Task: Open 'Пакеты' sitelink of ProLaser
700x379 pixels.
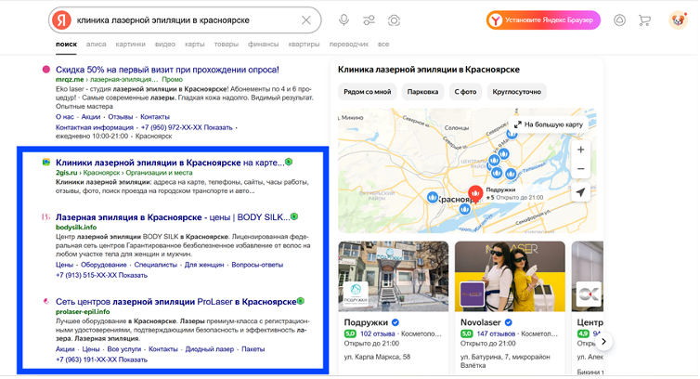Action: 253,349
